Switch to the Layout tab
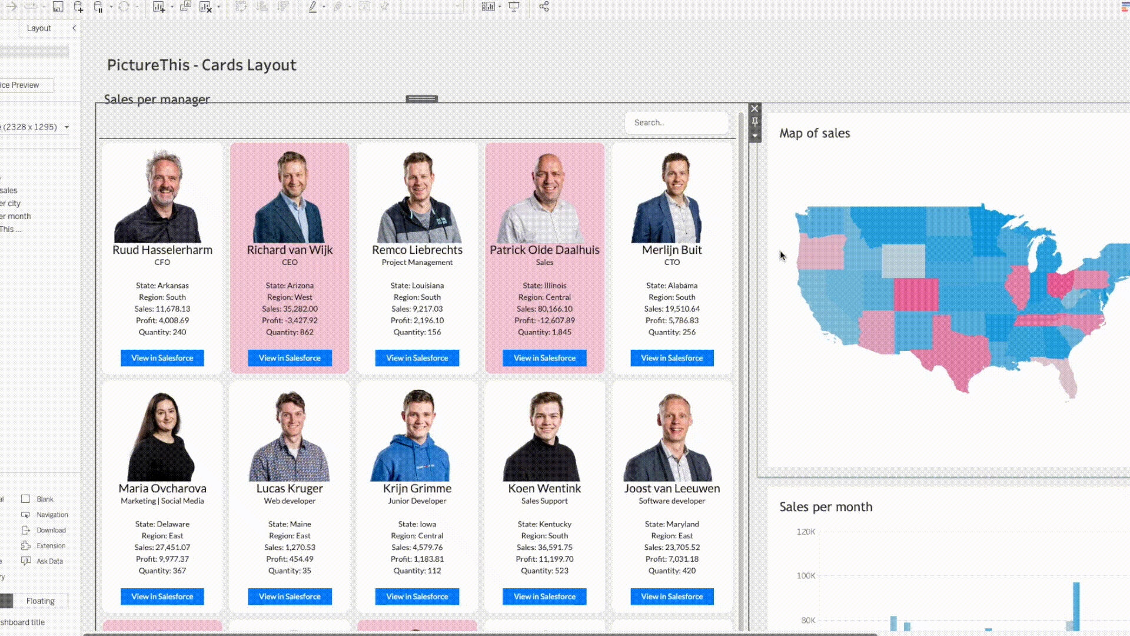This screenshot has width=1130, height=636. (x=39, y=28)
